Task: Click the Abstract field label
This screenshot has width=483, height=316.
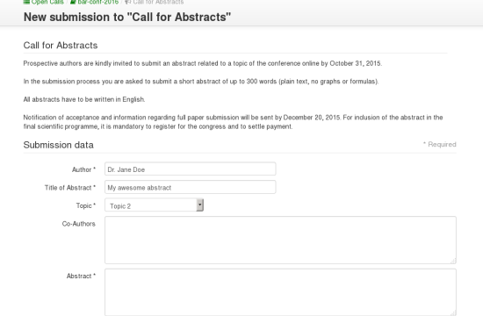Action: (x=82, y=276)
